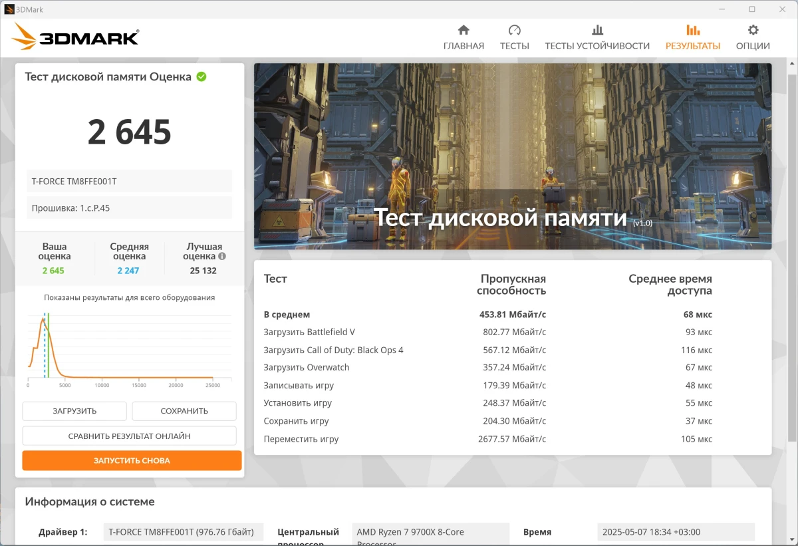Click the info icon beside Лучшая оценка
The height and width of the screenshot is (546, 798).
pyautogui.click(x=222, y=256)
